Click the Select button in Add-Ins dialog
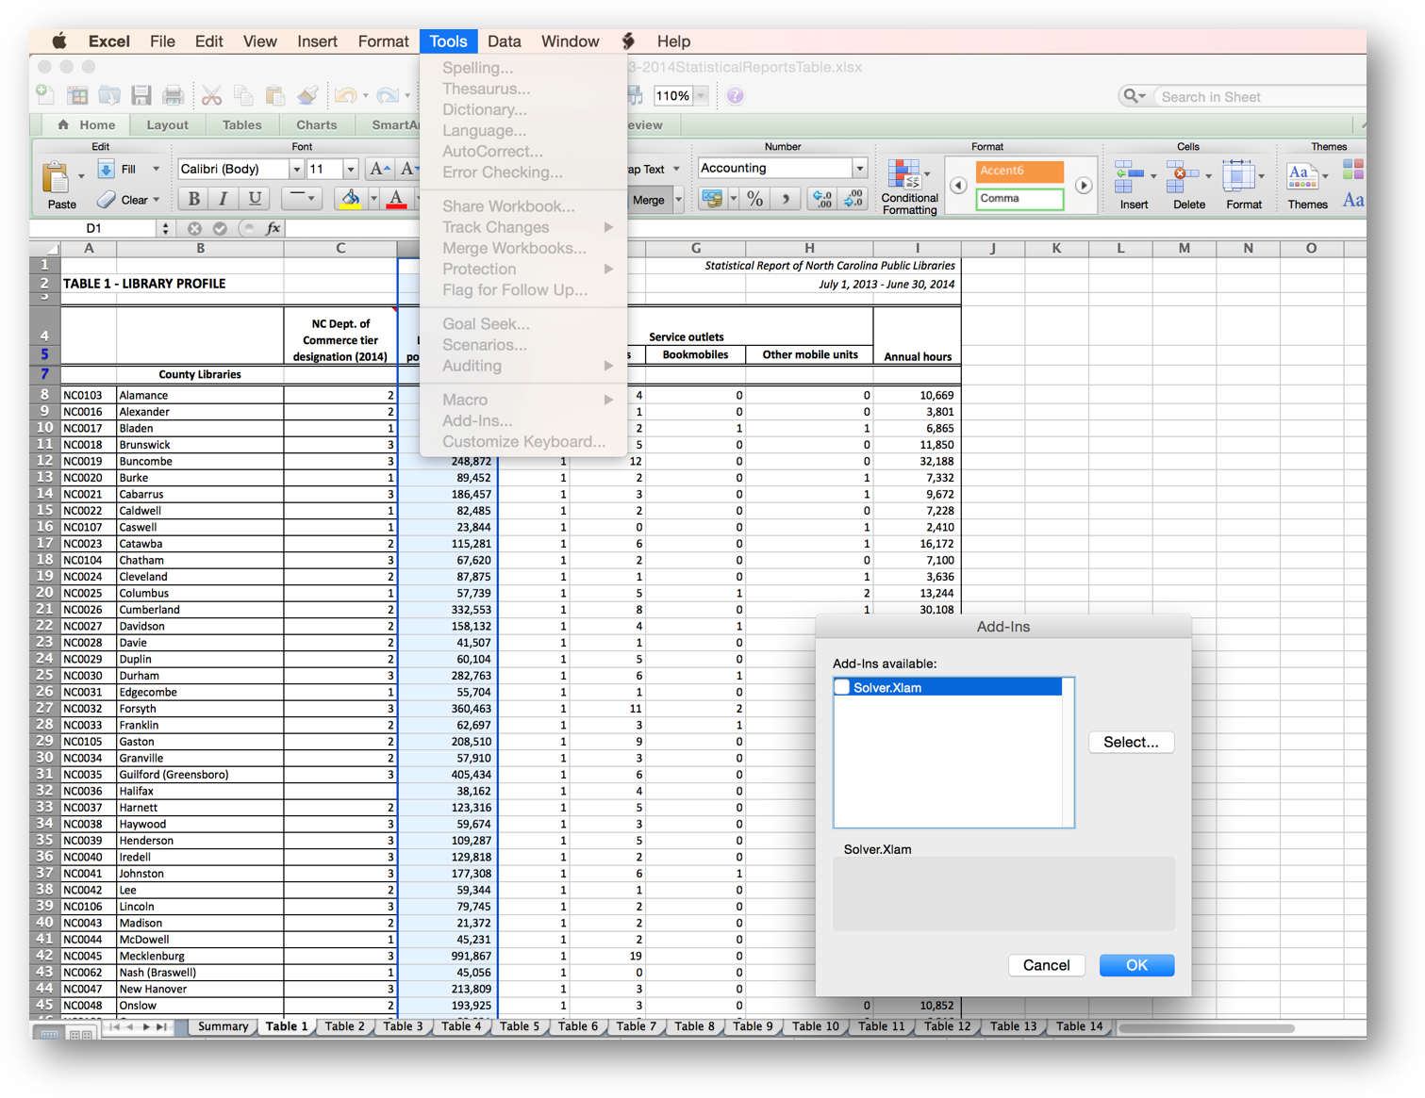The height and width of the screenshot is (1098, 1425). [x=1131, y=742]
